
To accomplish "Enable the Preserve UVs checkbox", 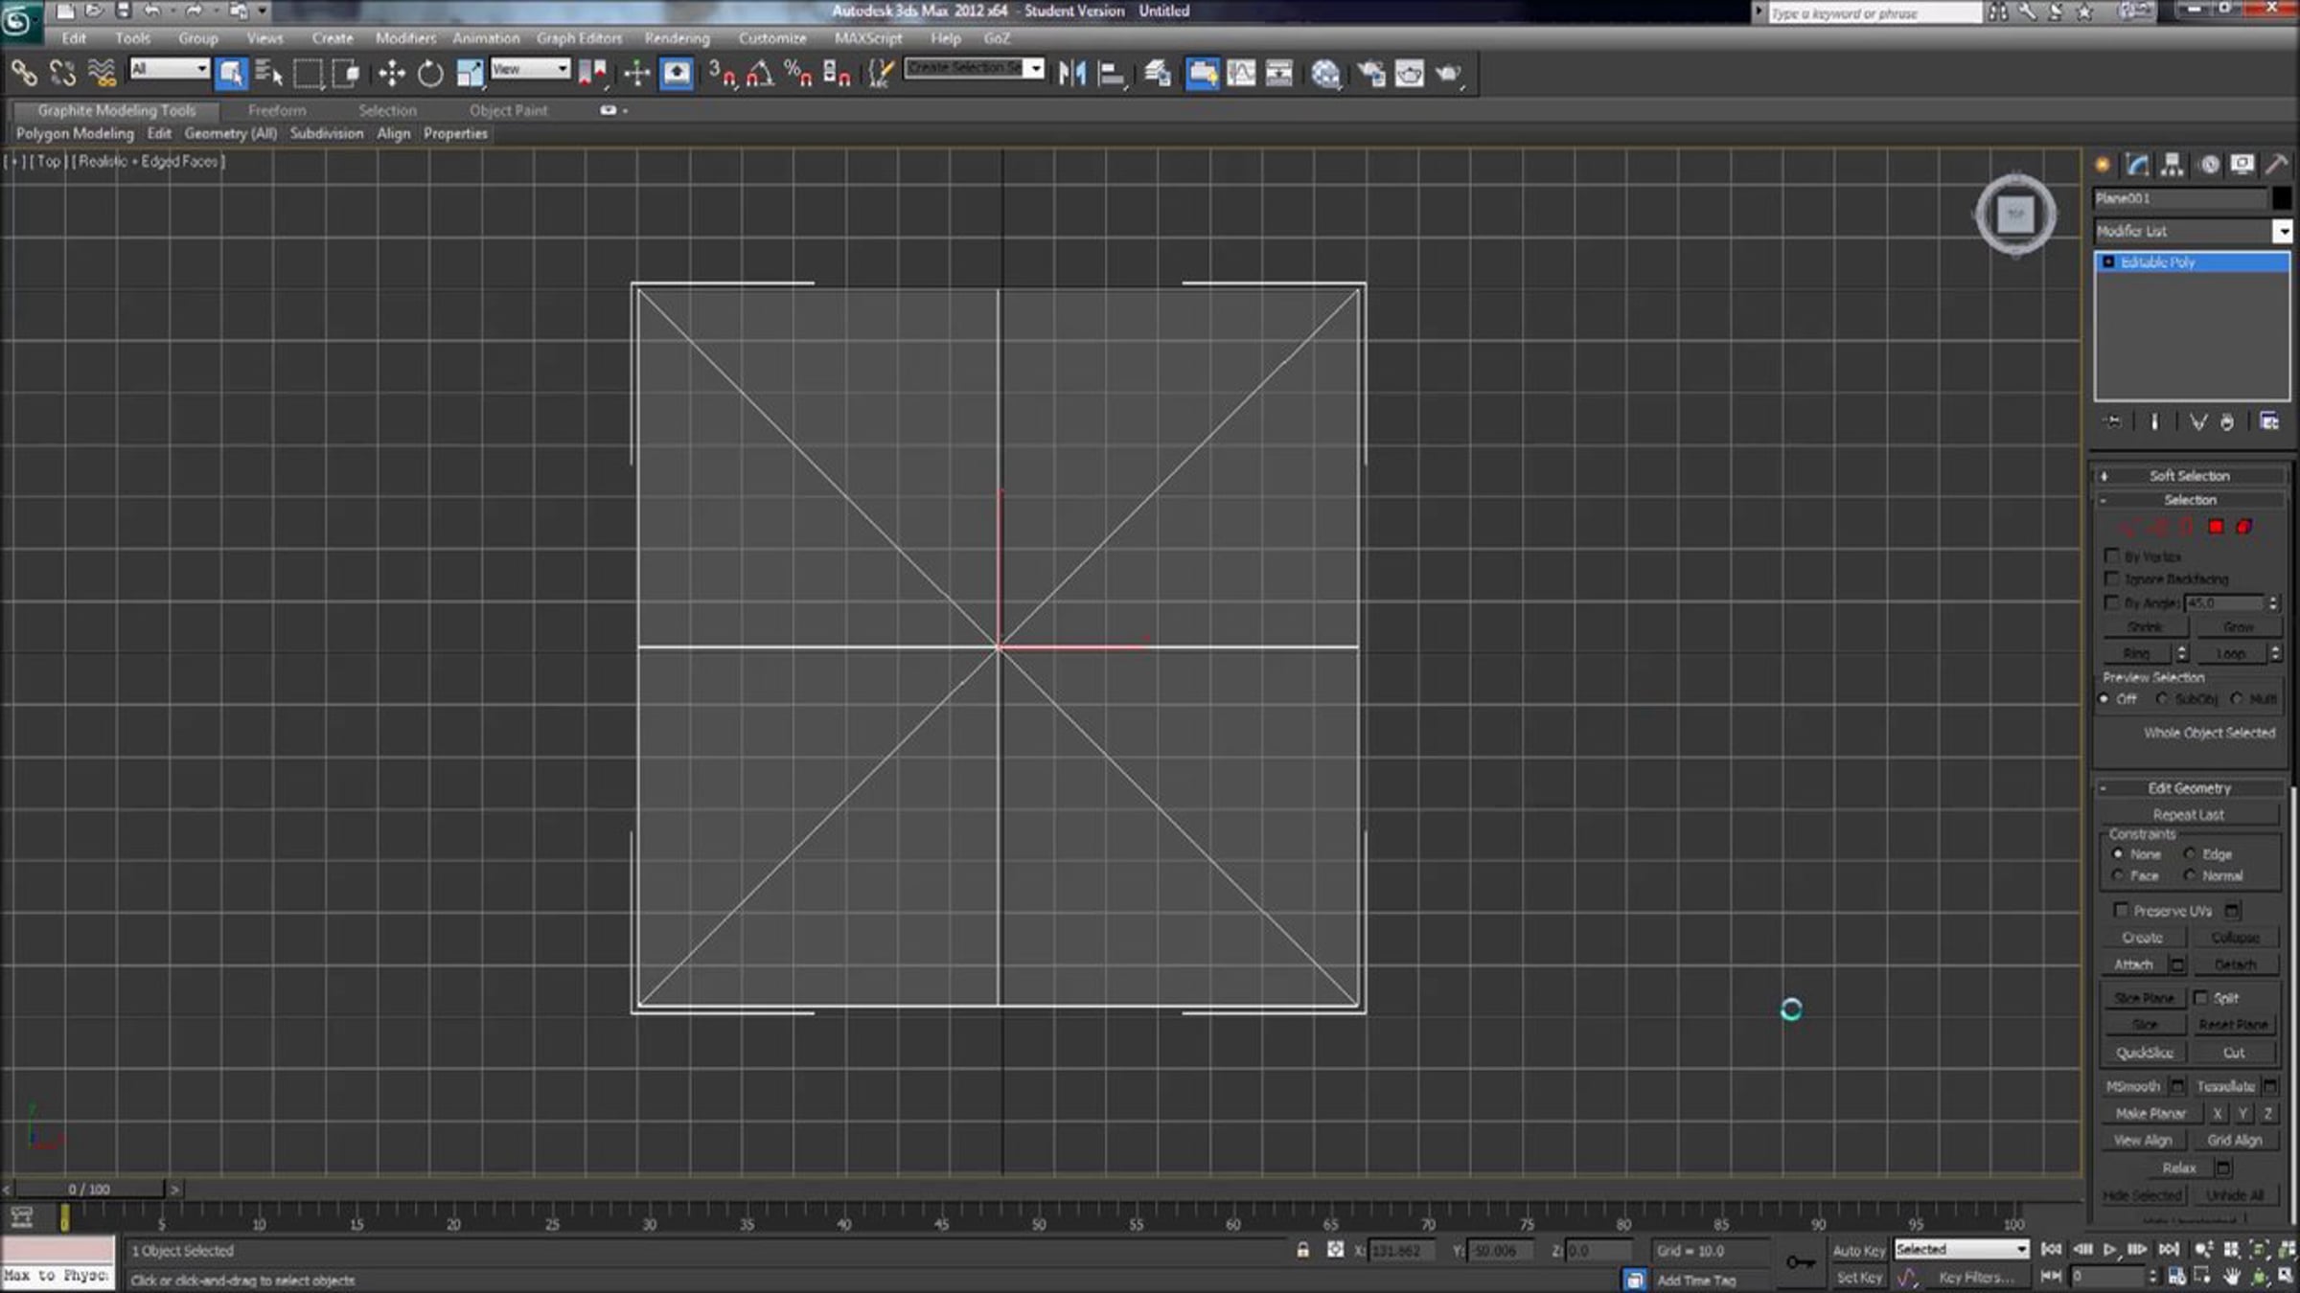I will coord(2121,910).
